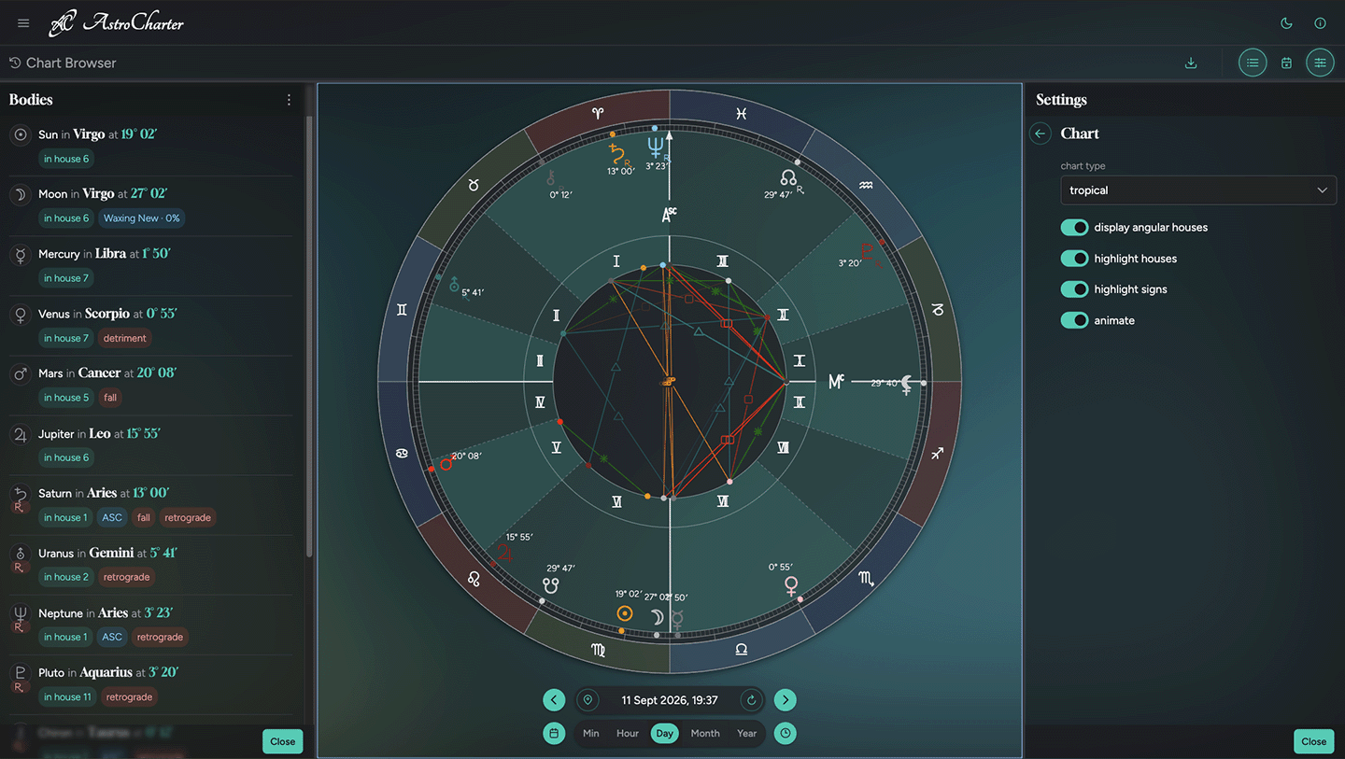Screen dimensions: 1345x759
Task: Step to previous day arrow
Action: [554, 699]
